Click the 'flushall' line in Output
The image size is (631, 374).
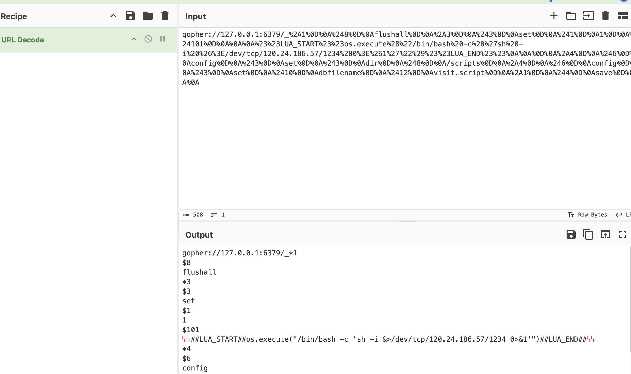[199, 272]
